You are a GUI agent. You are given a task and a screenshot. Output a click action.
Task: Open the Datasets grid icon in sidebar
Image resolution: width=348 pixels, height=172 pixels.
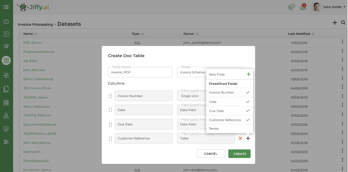(6, 60)
